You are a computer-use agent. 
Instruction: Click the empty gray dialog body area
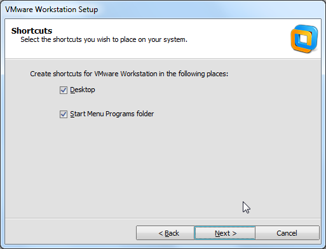pyautogui.click(x=163, y=165)
